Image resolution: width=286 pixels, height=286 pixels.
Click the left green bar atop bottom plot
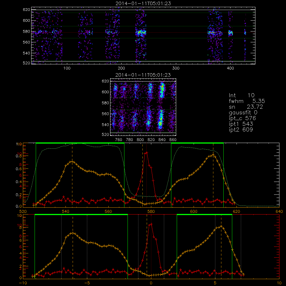81,215
